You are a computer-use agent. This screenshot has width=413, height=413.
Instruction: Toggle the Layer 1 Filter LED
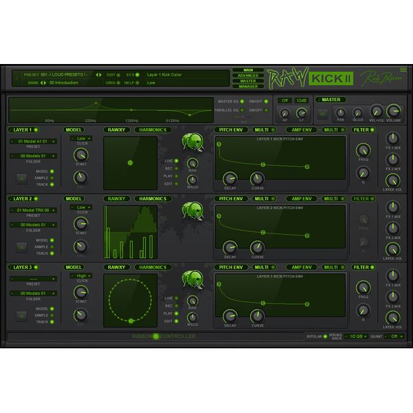coord(372,129)
